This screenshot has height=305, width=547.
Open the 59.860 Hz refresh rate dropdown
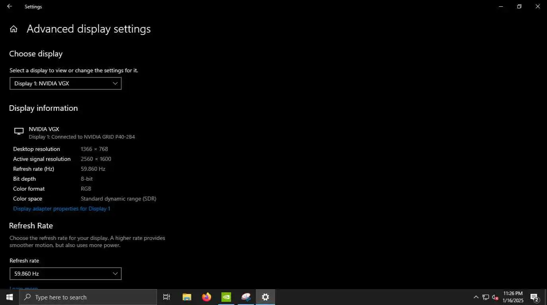click(x=66, y=274)
